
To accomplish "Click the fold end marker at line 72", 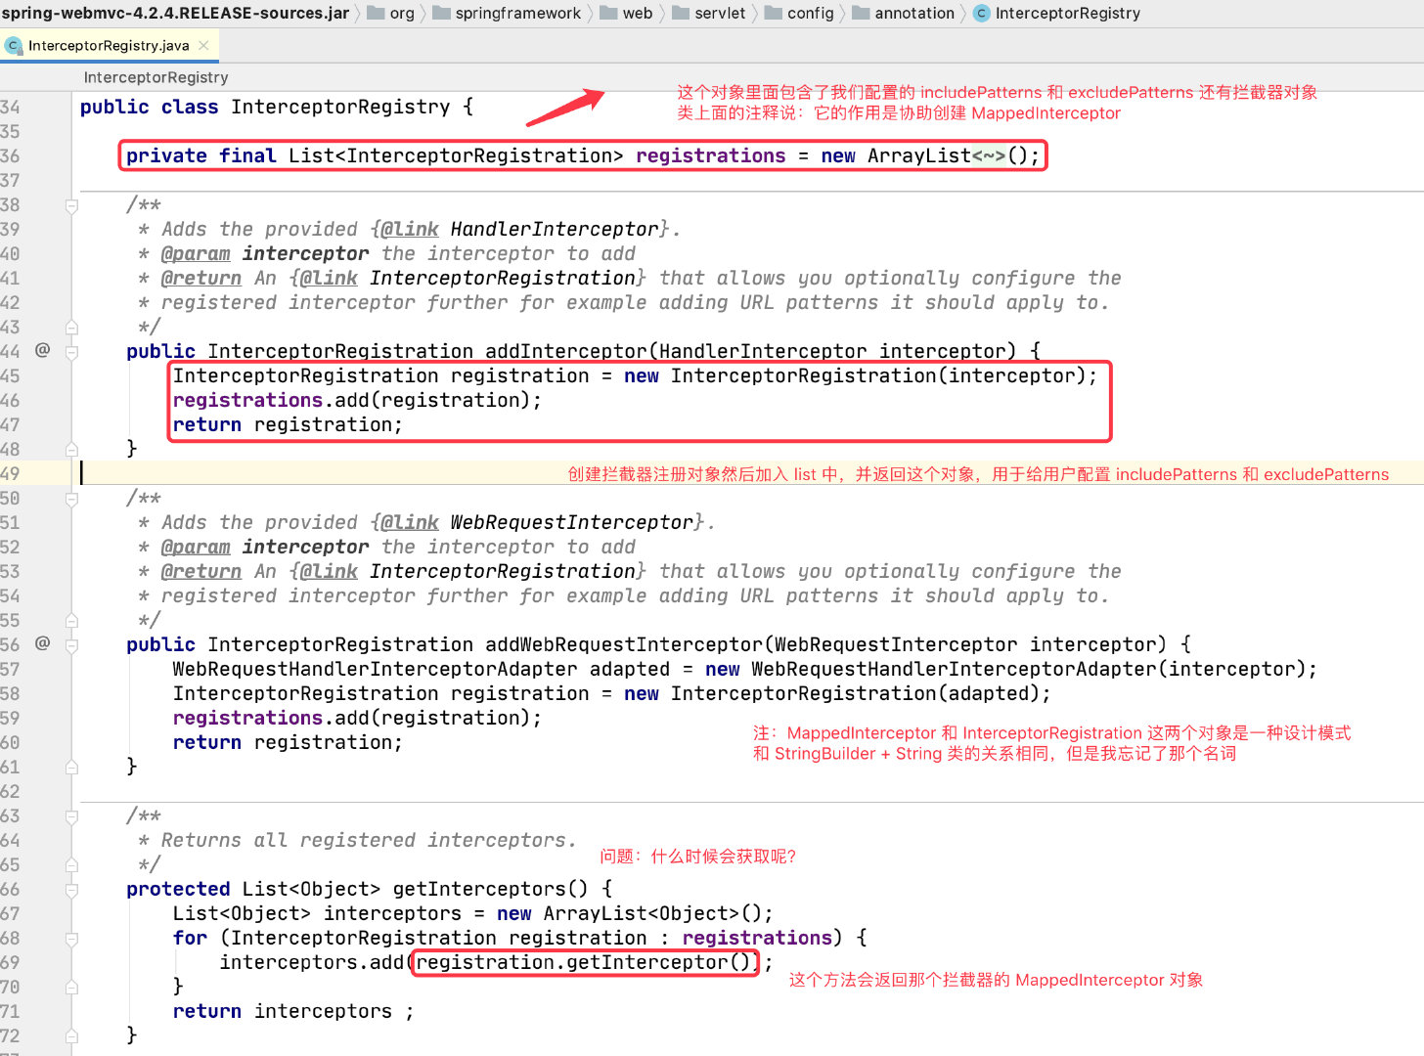I will (x=71, y=1035).
